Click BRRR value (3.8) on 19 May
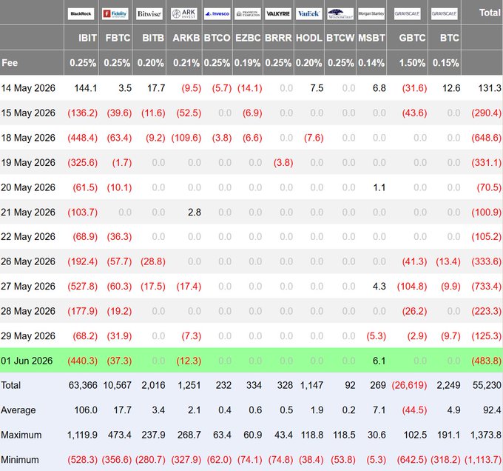Screen dimensions: 503x471 tap(283, 162)
